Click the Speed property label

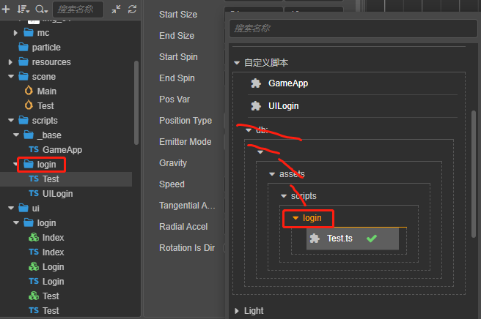172,184
